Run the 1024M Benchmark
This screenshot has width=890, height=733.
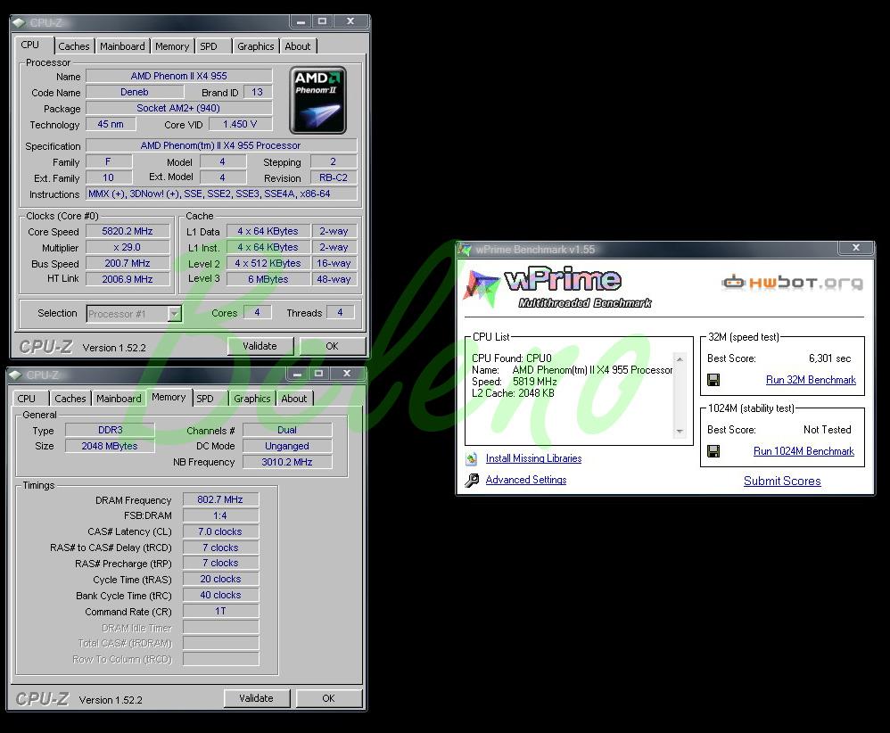(x=803, y=451)
